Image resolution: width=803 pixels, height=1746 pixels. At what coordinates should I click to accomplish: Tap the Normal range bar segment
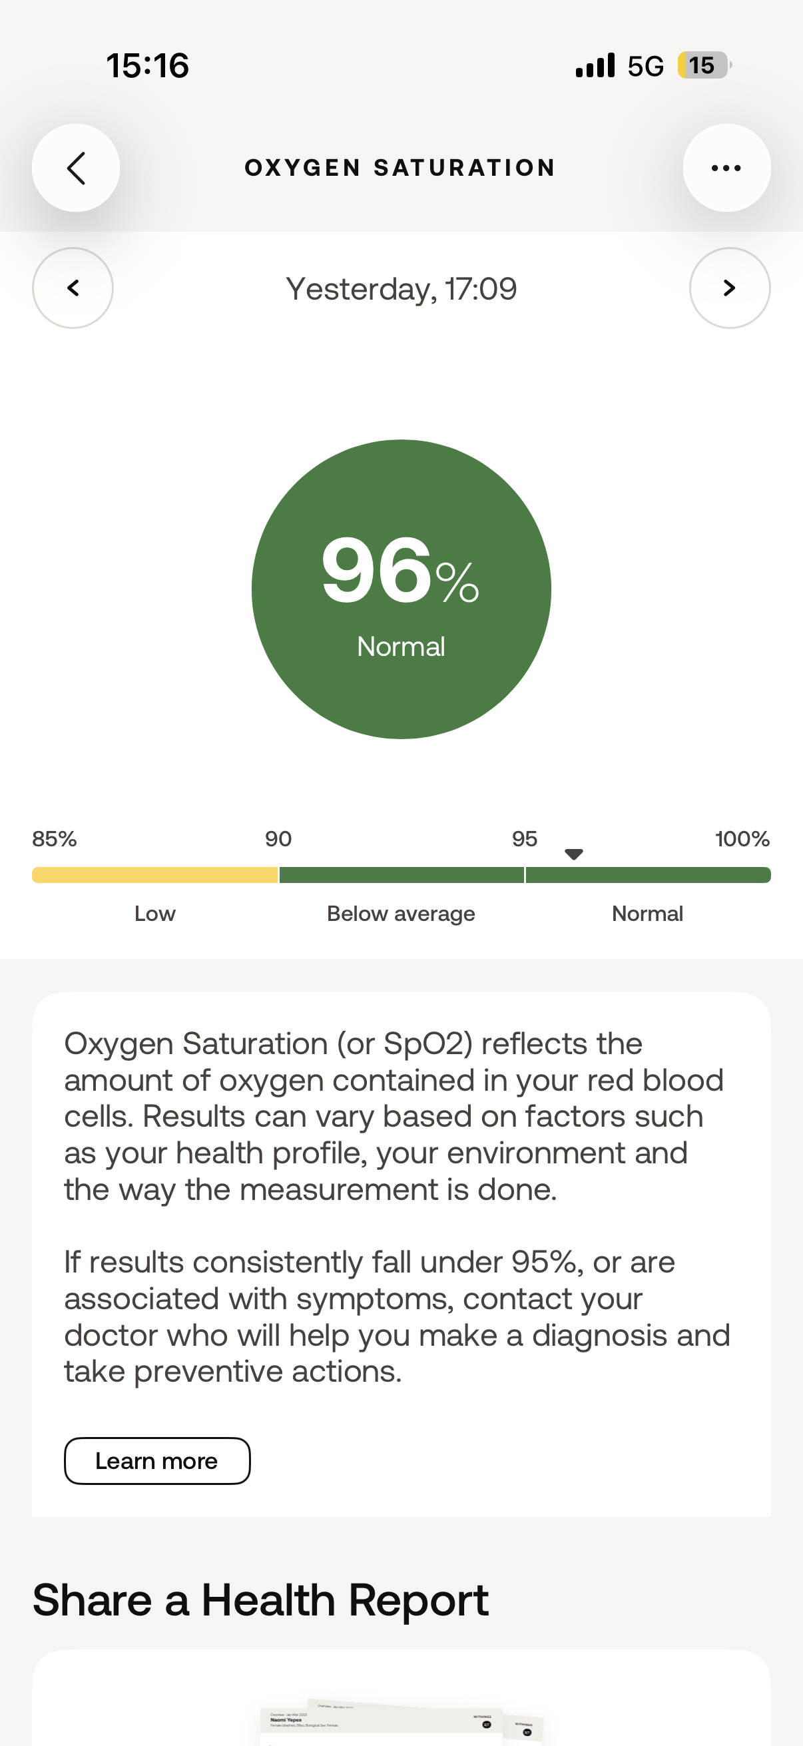[x=648, y=875]
